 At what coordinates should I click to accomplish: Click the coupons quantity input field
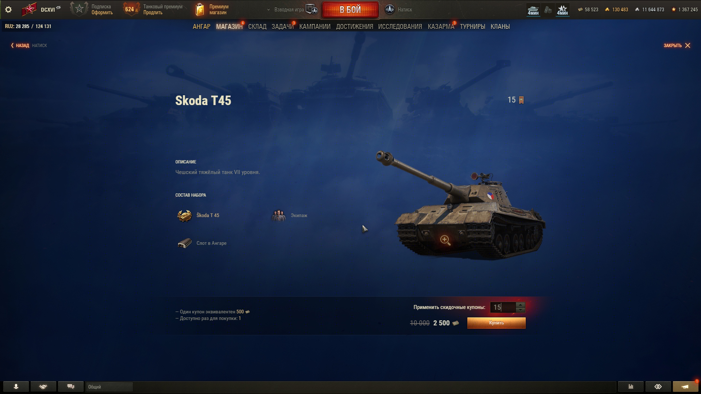tap(503, 308)
